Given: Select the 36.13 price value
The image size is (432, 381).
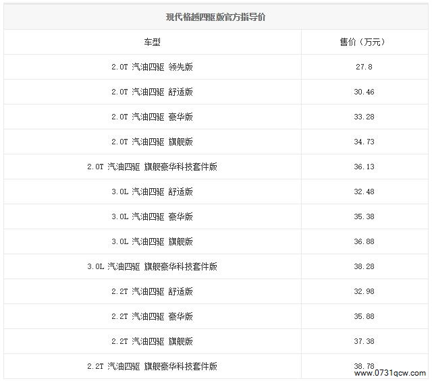Looking at the screenshot, I should click(364, 167).
